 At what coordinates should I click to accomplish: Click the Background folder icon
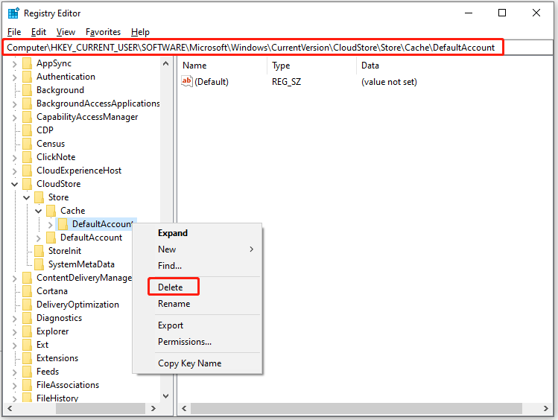pyautogui.click(x=27, y=90)
